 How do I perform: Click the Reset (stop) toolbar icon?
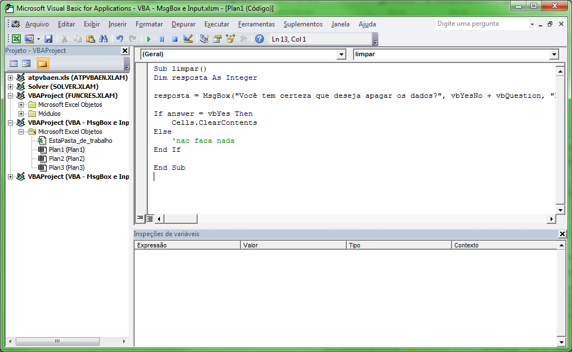[175, 39]
